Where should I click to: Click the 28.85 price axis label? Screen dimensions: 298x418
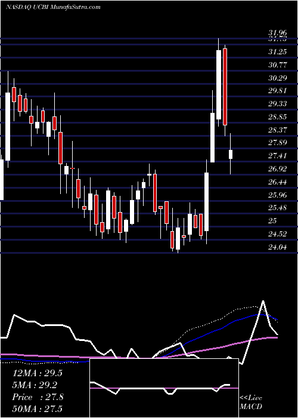[x=278, y=117]
